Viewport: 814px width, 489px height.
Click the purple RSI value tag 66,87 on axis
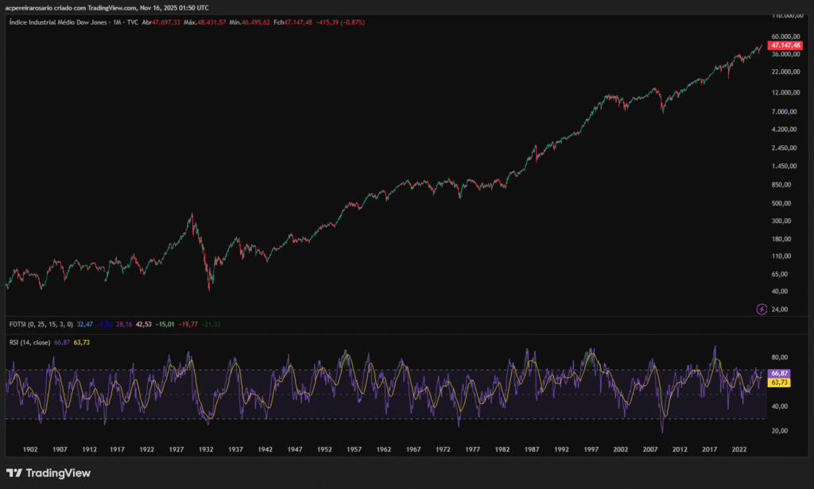pyautogui.click(x=779, y=373)
